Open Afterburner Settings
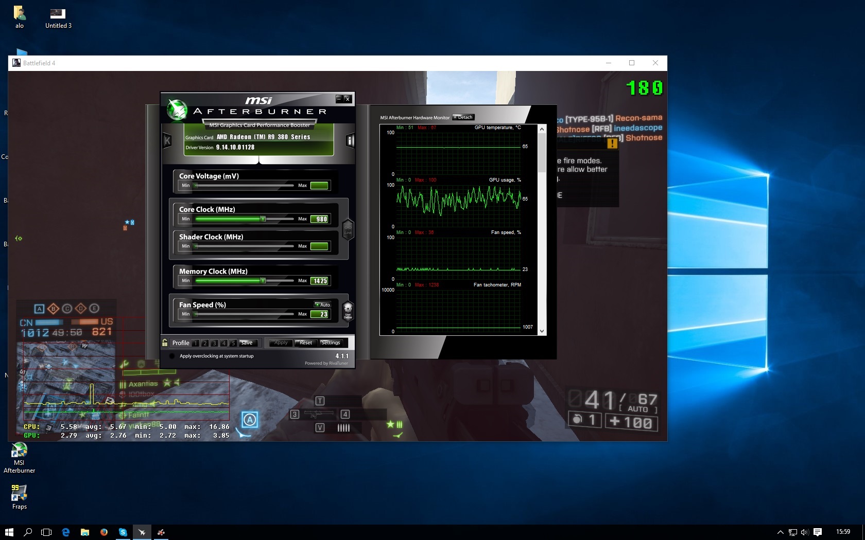865x540 pixels. pos(331,343)
